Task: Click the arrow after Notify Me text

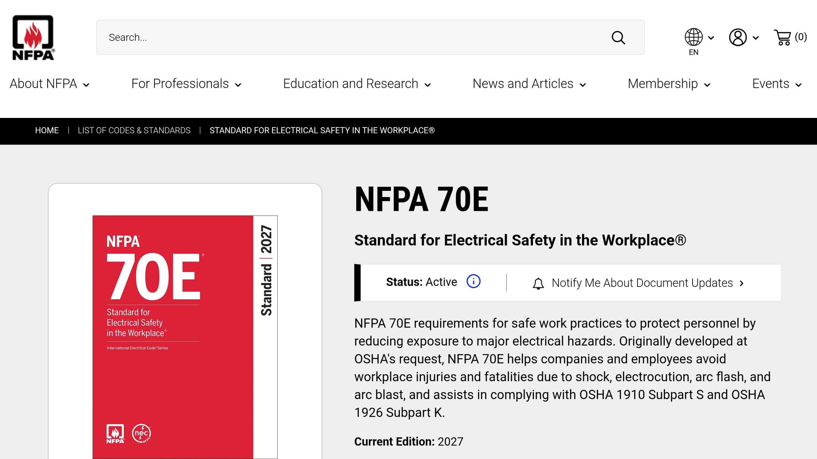Action: [x=742, y=283]
